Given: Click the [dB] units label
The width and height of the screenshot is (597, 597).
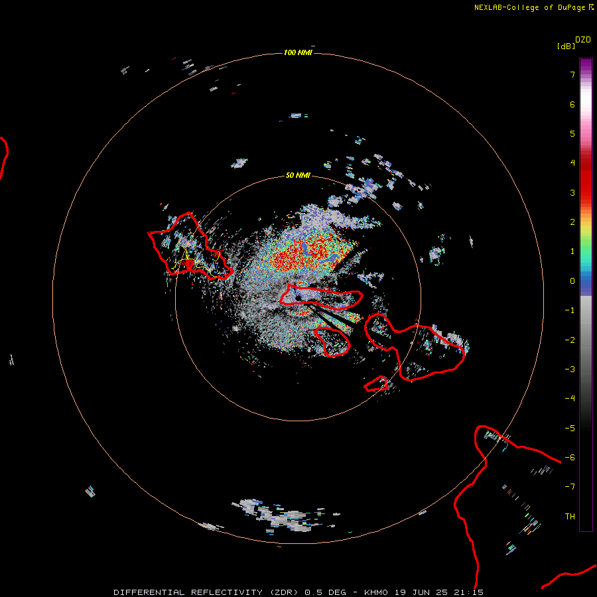Looking at the screenshot, I should pyautogui.click(x=566, y=46).
